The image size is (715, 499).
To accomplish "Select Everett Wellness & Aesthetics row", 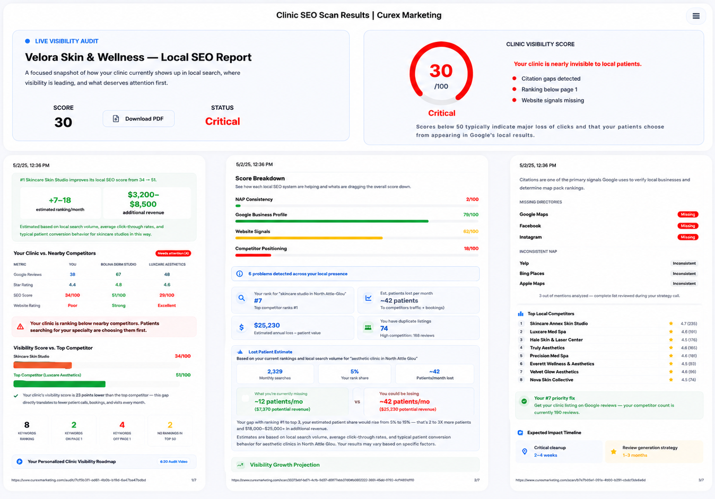I will pos(609,364).
